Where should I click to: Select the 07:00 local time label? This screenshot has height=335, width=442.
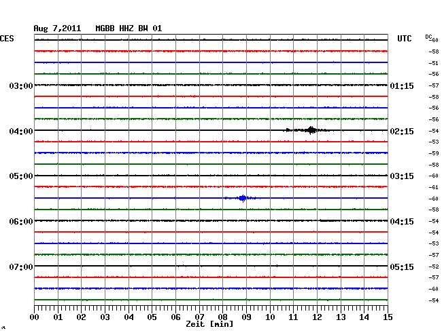coord(21,267)
